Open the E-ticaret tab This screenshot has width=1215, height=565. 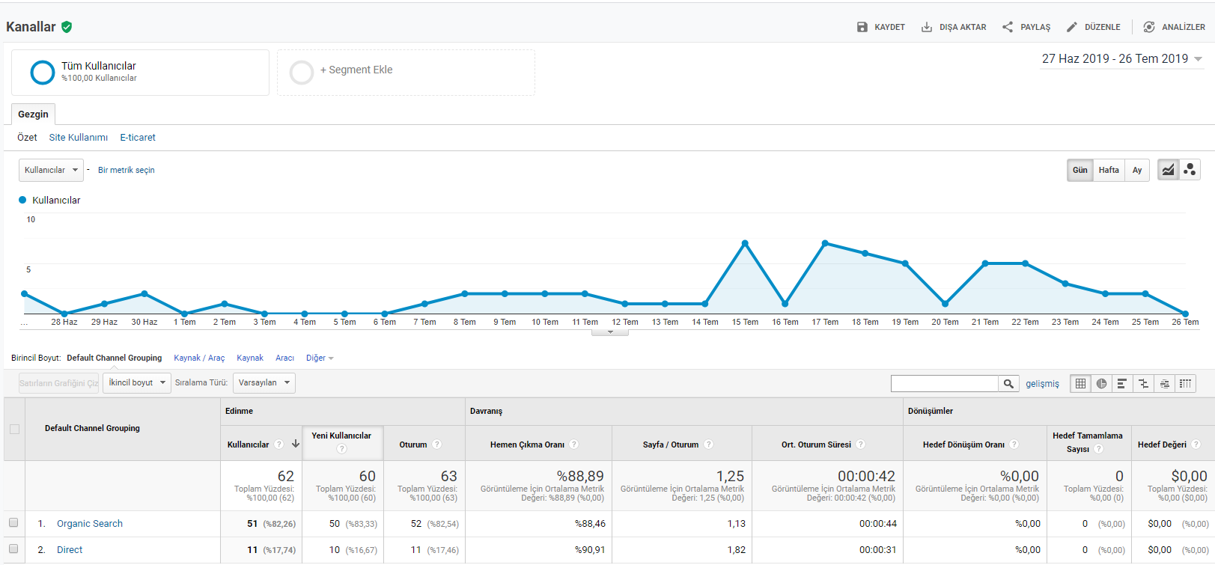coord(138,138)
